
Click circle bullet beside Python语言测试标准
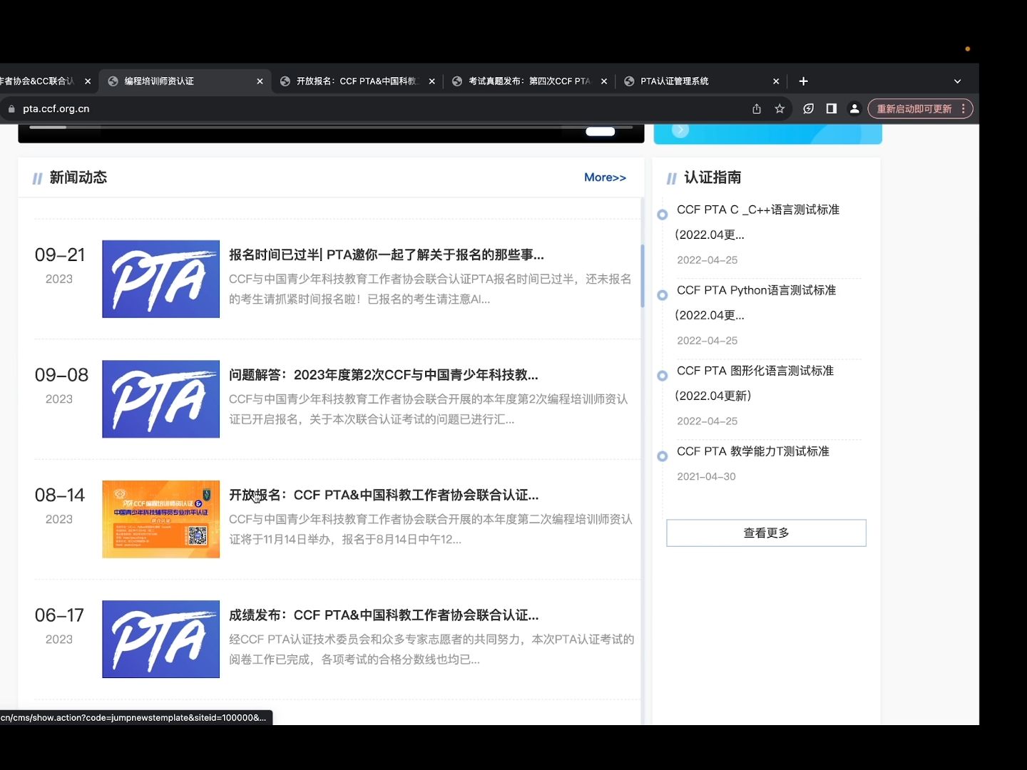pyautogui.click(x=662, y=294)
